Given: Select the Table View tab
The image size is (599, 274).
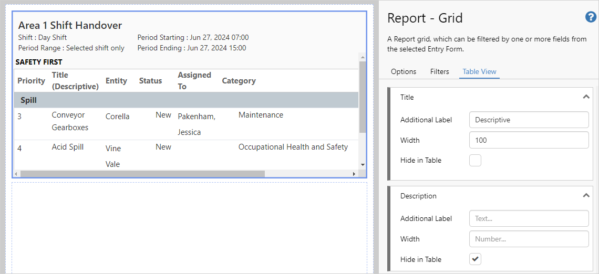Looking at the screenshot, I should [479, 71].
